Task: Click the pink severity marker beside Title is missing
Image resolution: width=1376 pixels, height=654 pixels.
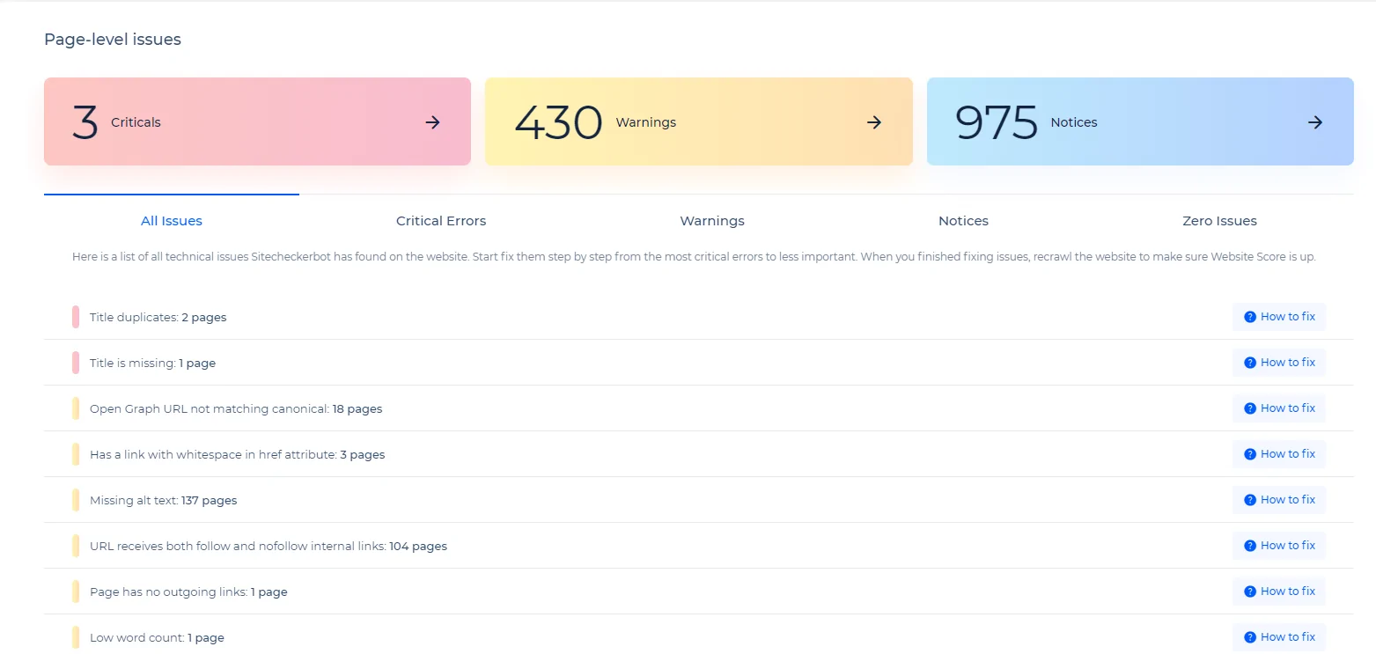Action: 76,363
